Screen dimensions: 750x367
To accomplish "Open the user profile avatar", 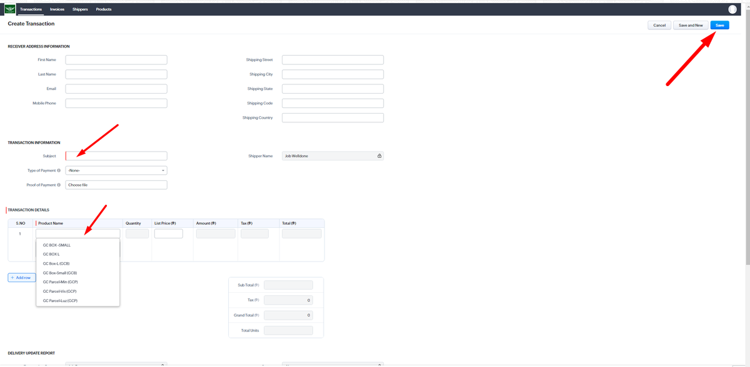I will click(732, 9).
